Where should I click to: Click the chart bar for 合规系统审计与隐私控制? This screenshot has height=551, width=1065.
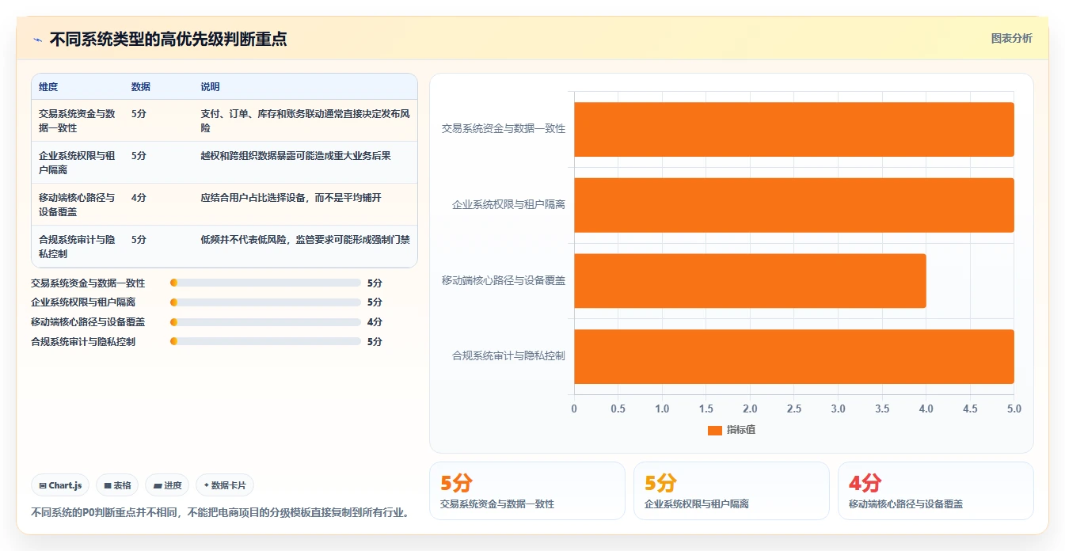[x=793, y=356]
